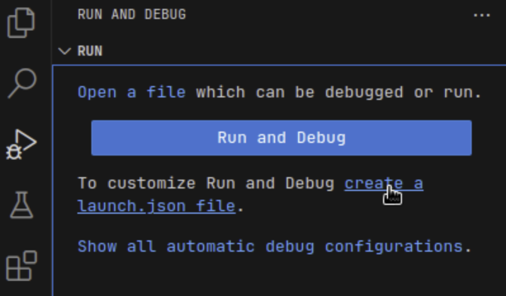Click the 'launch.json file' link text
The height and width of the screenshot is (296, 506).
pyautogui.click(x=156, y=206)
